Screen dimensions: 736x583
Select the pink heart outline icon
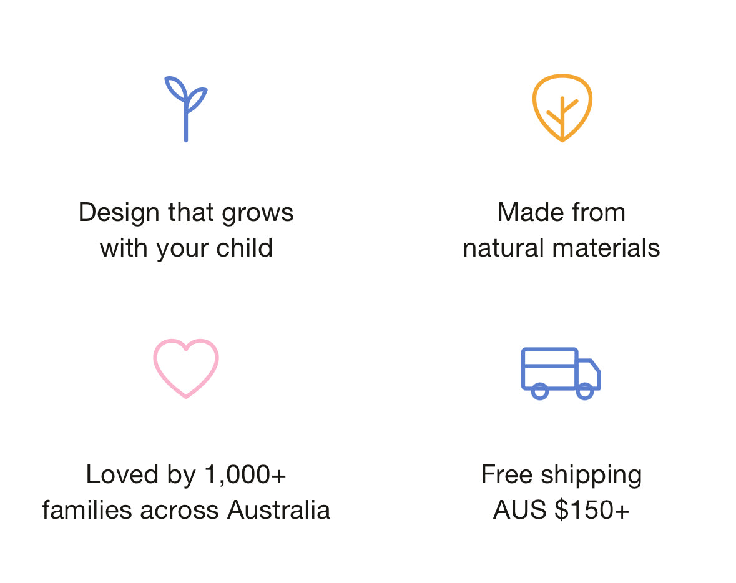(x=186, y=368)
